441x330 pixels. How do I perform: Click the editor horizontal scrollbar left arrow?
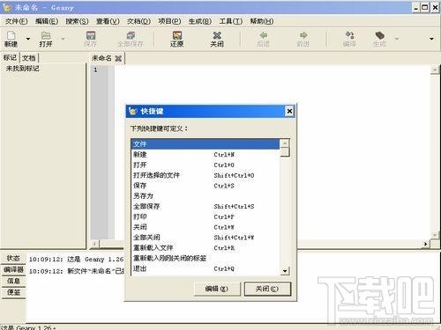[x=94, y=244]
